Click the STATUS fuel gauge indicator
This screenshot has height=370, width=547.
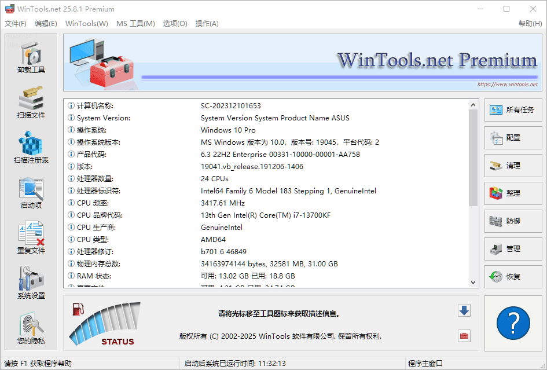coord(105,324)
